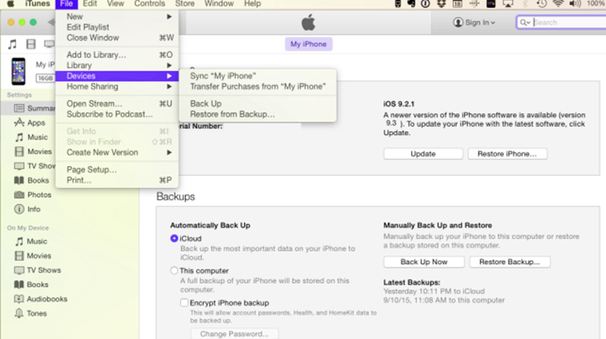Open Audiobooks under On My Device
This screenshot has width=606, height=339.
click(x=40, y=299)
